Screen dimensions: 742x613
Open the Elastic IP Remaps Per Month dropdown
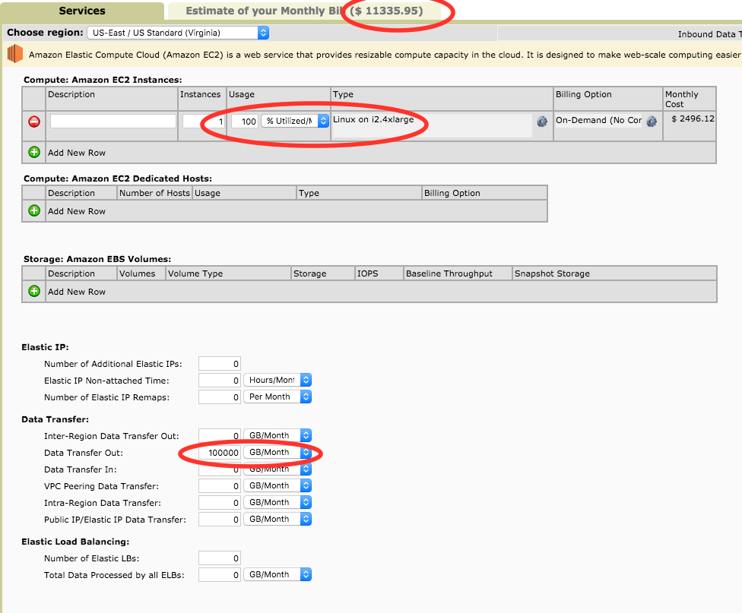(x=277, y=397)
